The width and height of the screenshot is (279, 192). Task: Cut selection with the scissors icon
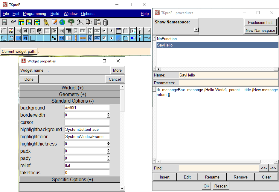click(80, 22)
